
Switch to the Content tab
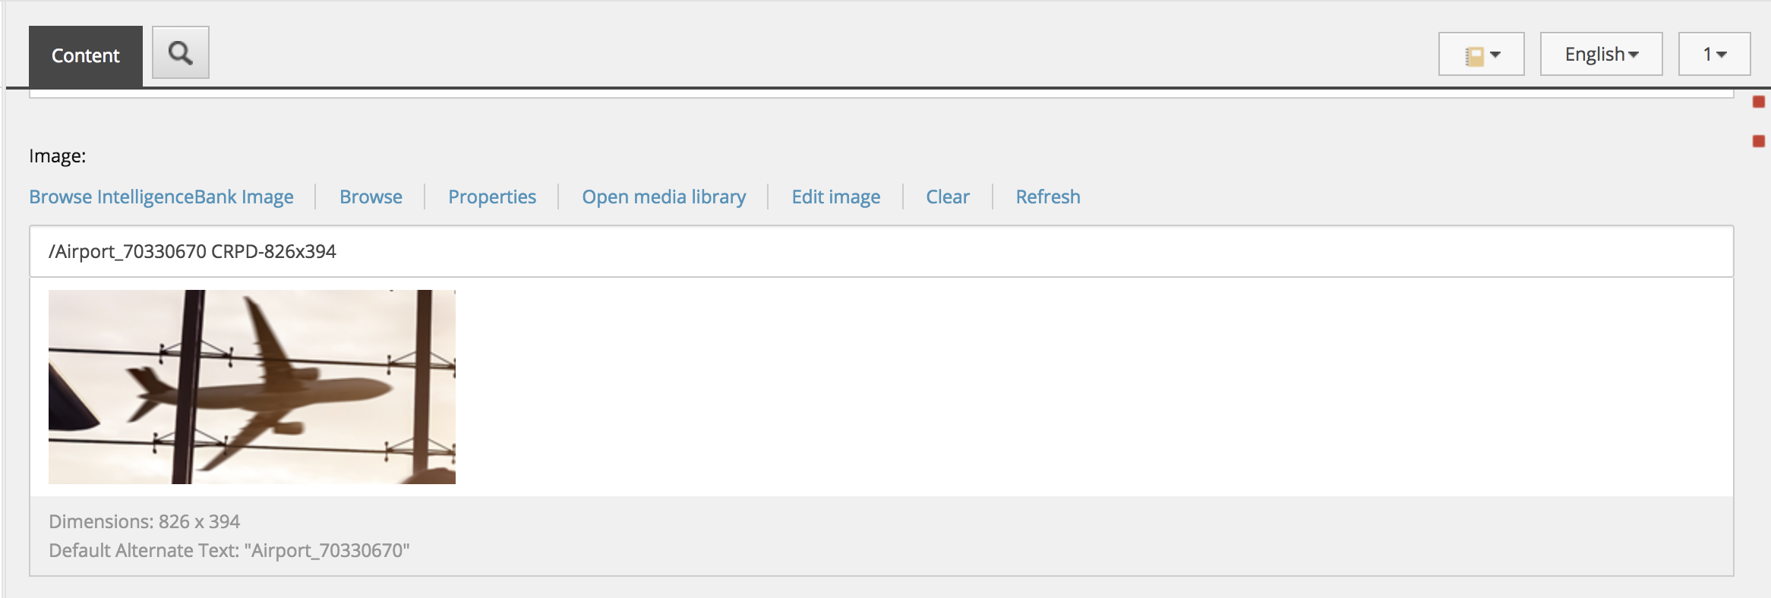pyautogui.click(x=86, y=56)
